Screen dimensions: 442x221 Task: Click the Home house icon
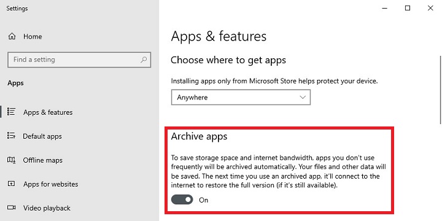click(12, 36)
